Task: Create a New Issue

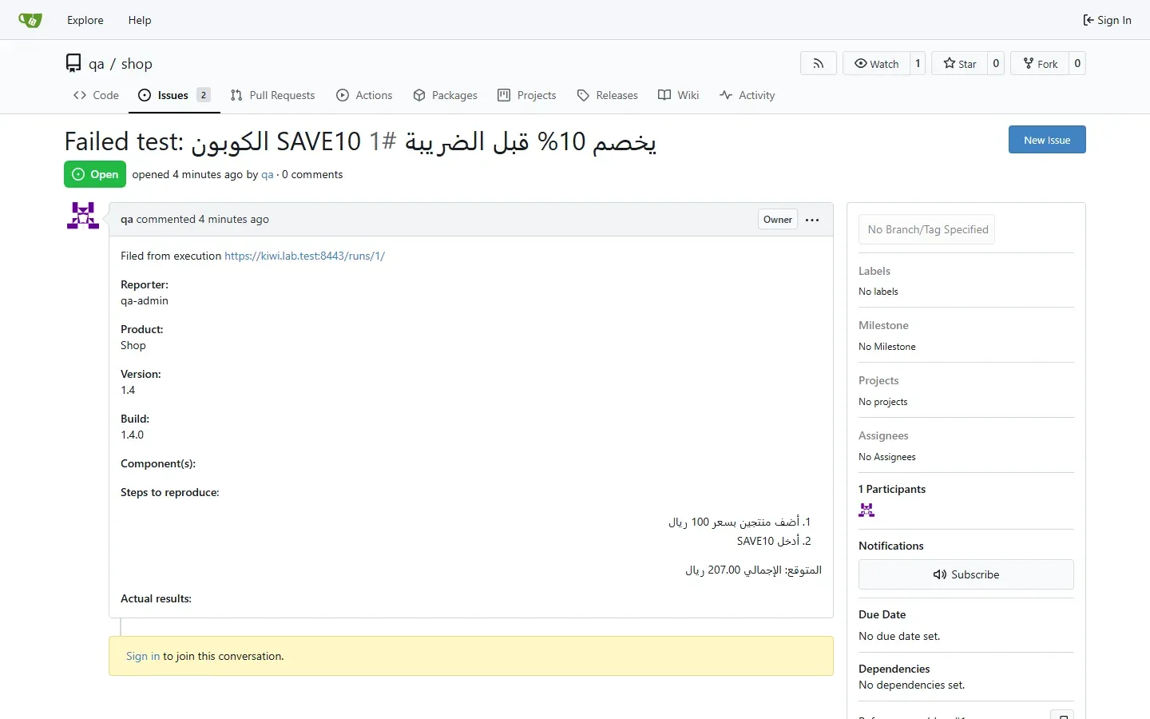Action: pos(1047,140)
